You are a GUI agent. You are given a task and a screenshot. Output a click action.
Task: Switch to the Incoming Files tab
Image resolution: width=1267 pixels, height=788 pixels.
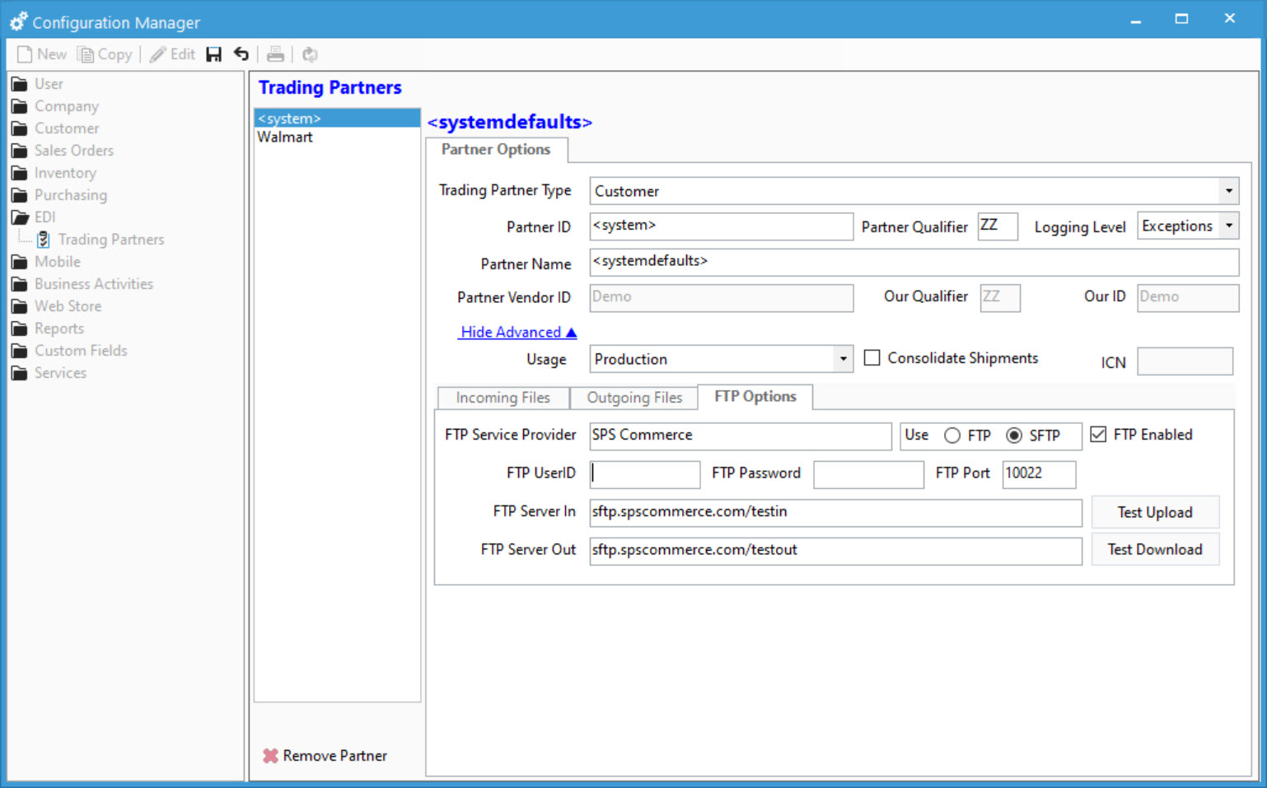coord(503,397)
